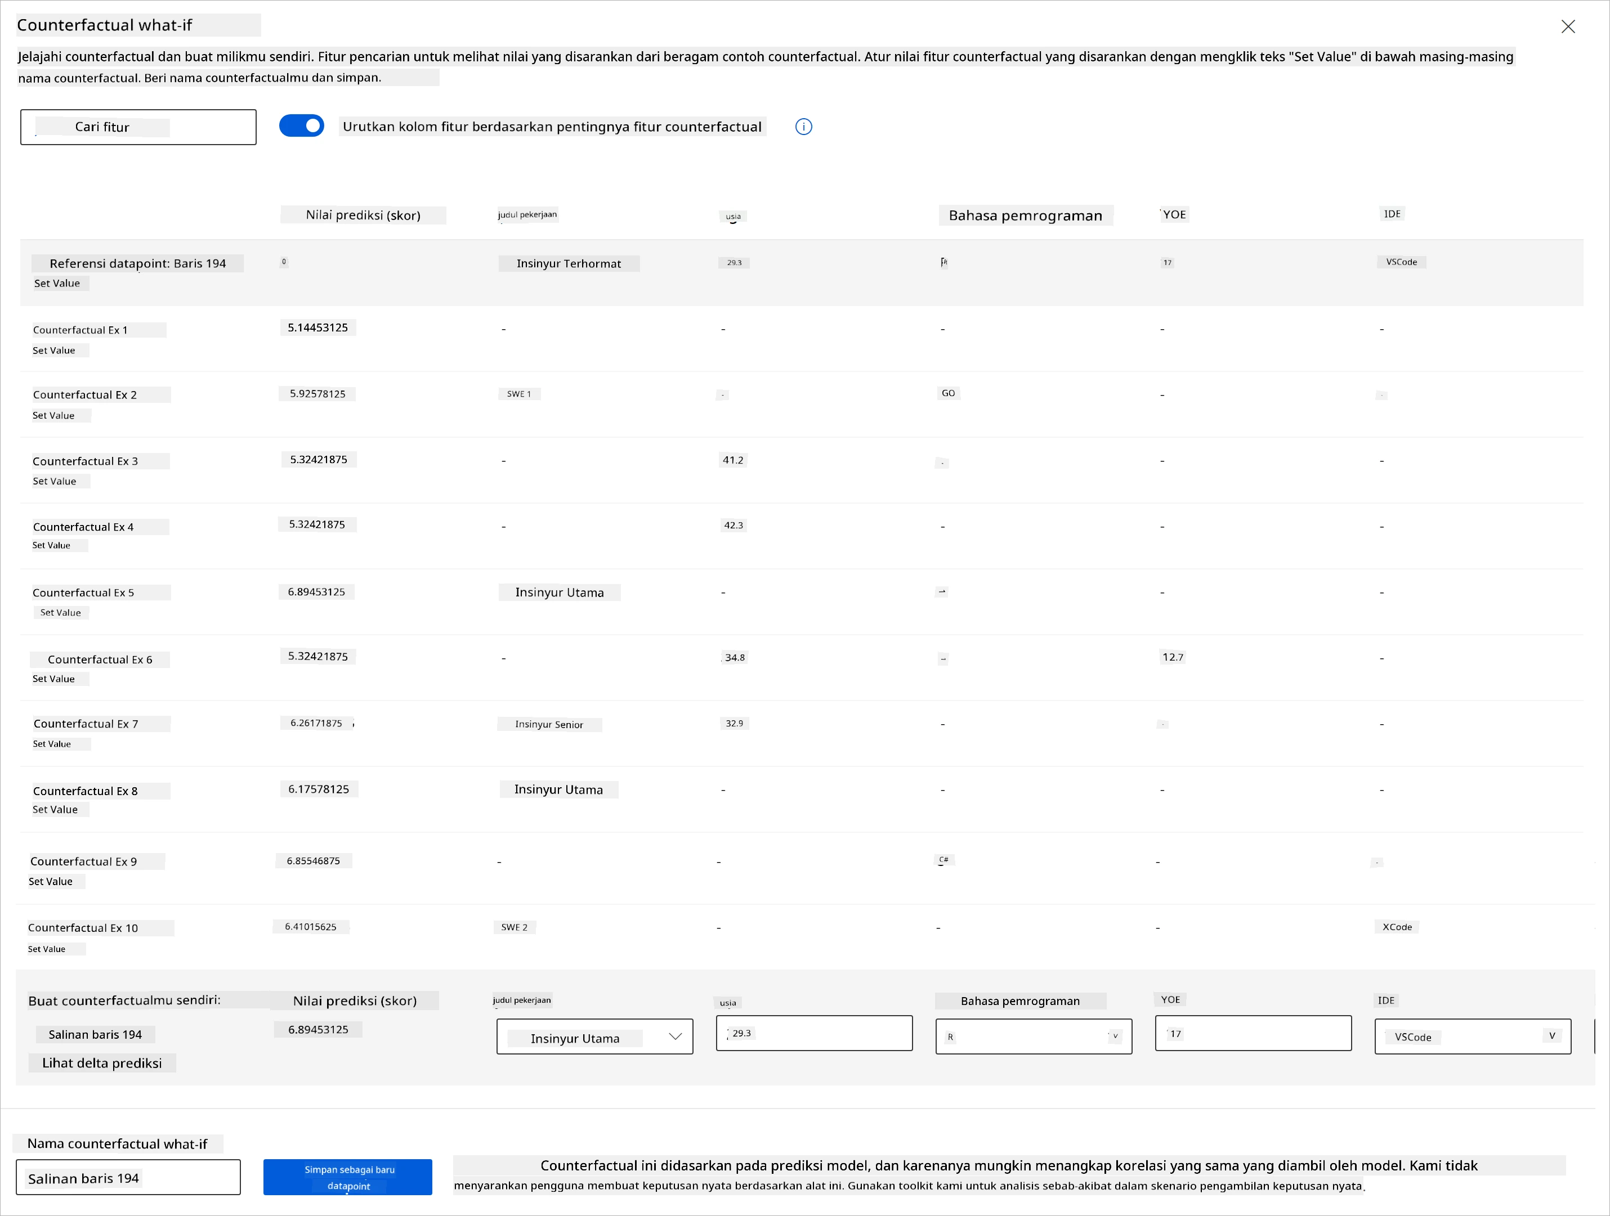The image size is (1610, 1216).
Task: Click Set Value under Counterfactual Ex 4
Action: point(52,545)
